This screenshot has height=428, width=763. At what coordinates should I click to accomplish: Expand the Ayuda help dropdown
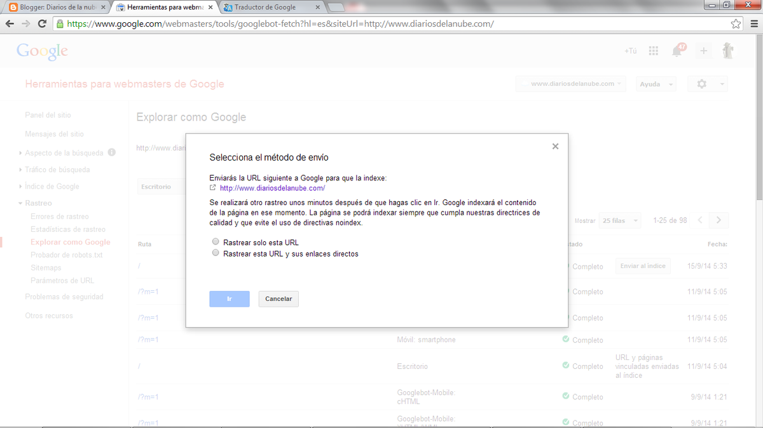(x=655, y=84)
